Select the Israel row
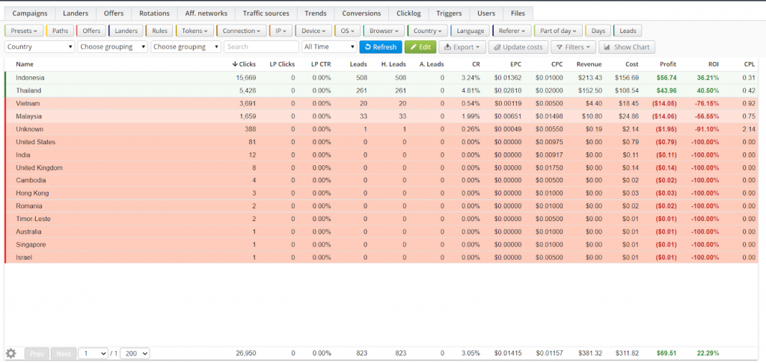766x363 pixels. (381, 257)
